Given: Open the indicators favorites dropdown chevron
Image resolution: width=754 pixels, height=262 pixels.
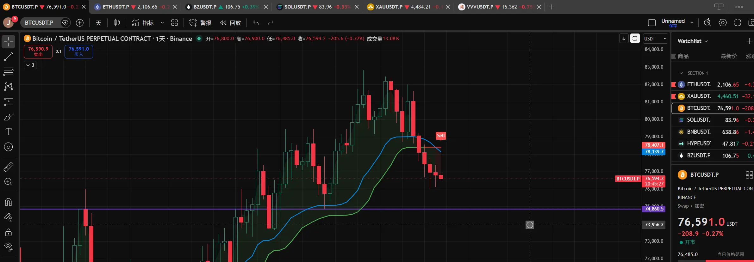Looking at the screenshot, I should tap(162, 23).
